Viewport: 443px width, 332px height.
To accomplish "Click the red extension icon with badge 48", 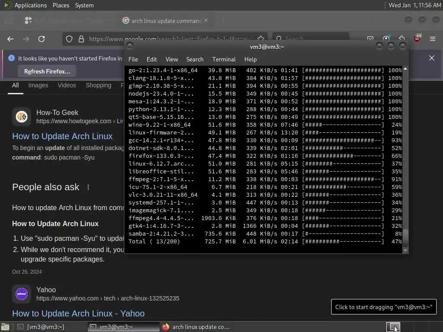I will [x=417, y=38].
